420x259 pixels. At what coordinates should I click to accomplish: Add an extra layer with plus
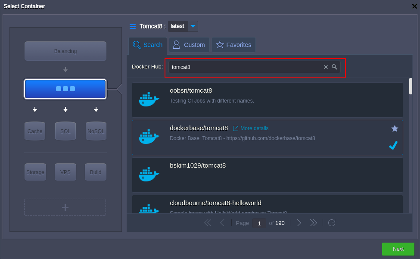tap(65, 207)
